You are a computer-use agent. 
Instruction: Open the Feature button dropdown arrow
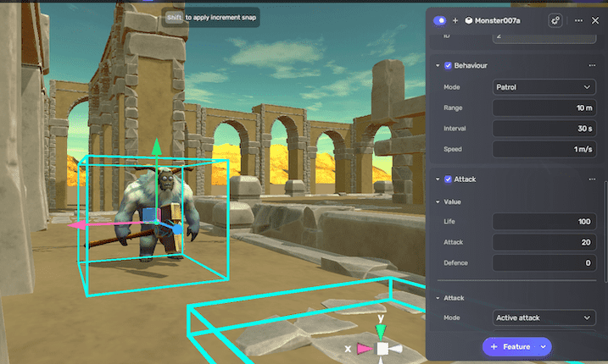pos(543,346)
